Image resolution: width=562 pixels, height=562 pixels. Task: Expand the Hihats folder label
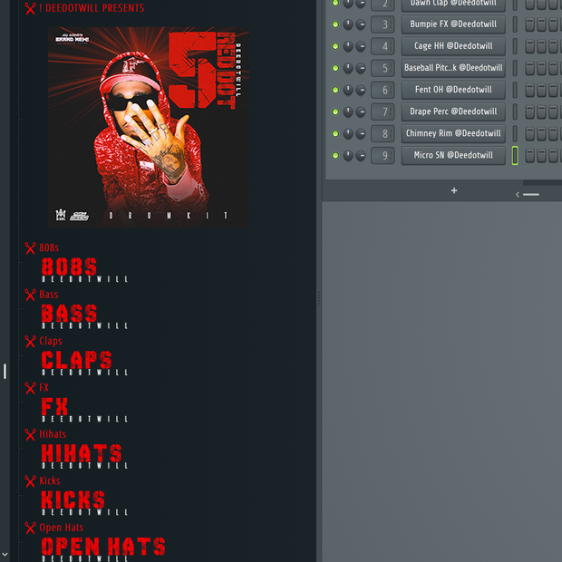coord(53,434)
